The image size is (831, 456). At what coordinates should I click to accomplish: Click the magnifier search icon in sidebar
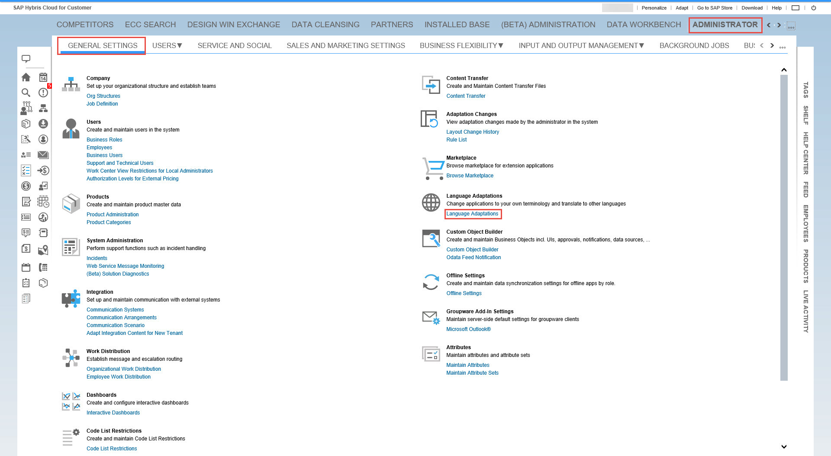pos(26,93)
